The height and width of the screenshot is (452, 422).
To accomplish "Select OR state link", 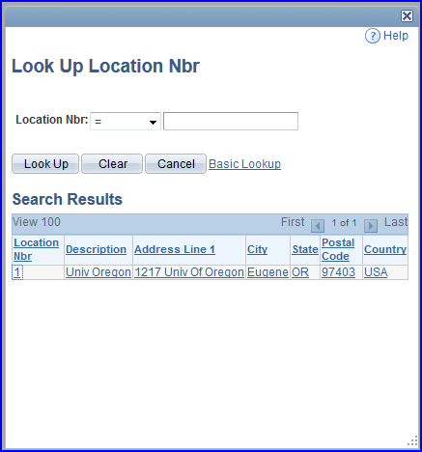I will click(x=300, y=272).
